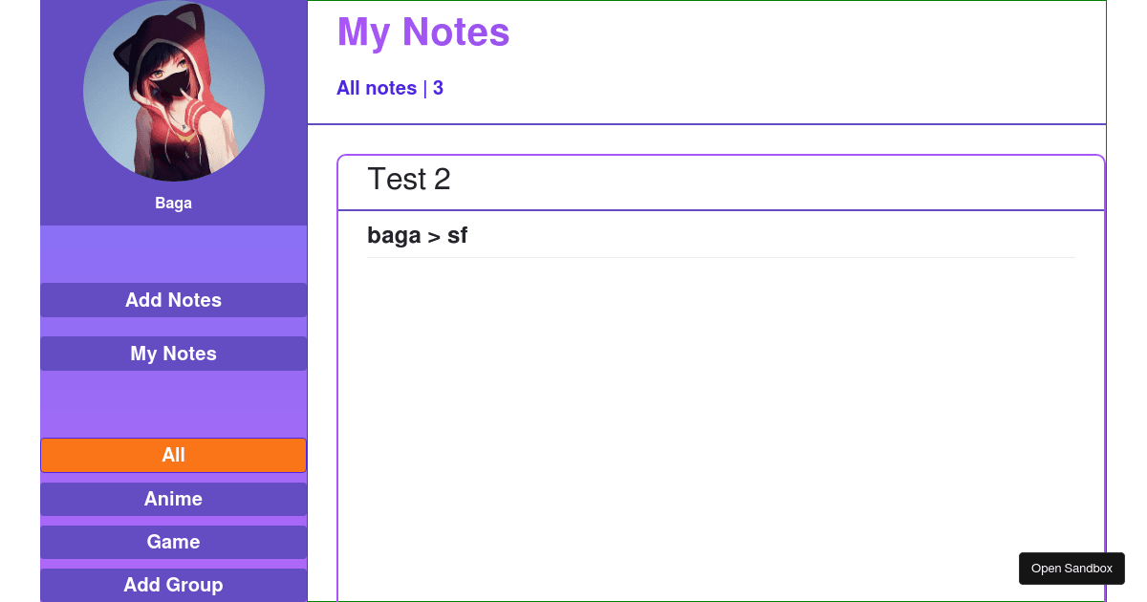Launch the Open Sandbox button
Image resolution: width=1147 pixels, height=602 pixels.
coord(1071,569)
